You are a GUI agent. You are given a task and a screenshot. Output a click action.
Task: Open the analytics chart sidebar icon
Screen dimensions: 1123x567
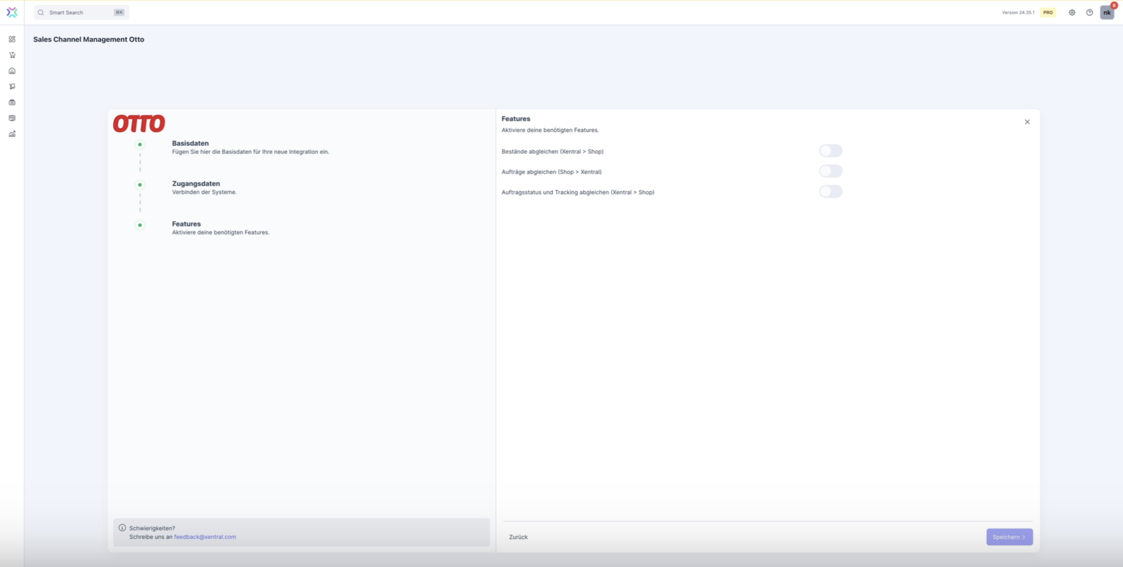coord(12,134)
